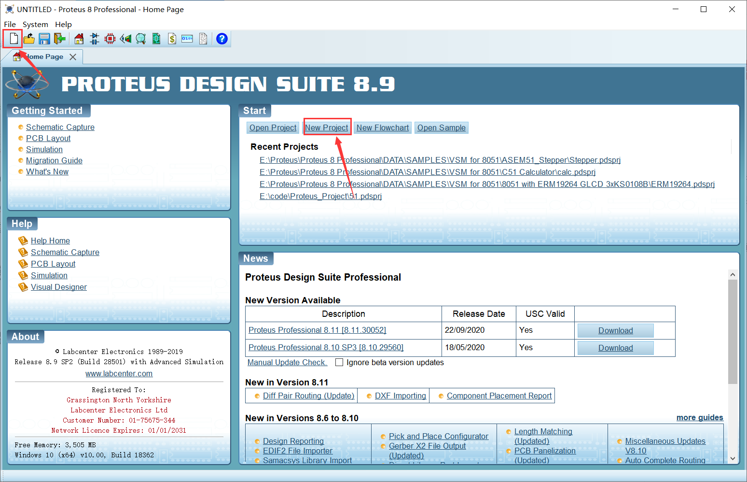Open PCB Layout via the red chip icon

[110, 39]
